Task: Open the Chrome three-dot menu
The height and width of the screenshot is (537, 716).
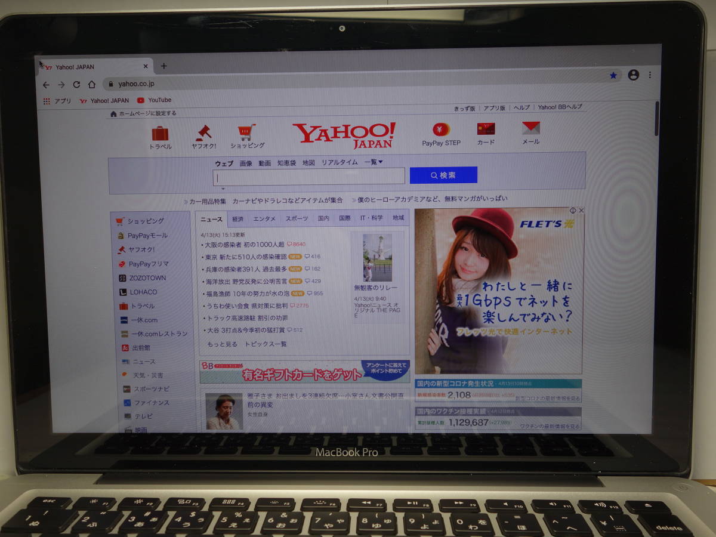Action: [x=650, y=75]
